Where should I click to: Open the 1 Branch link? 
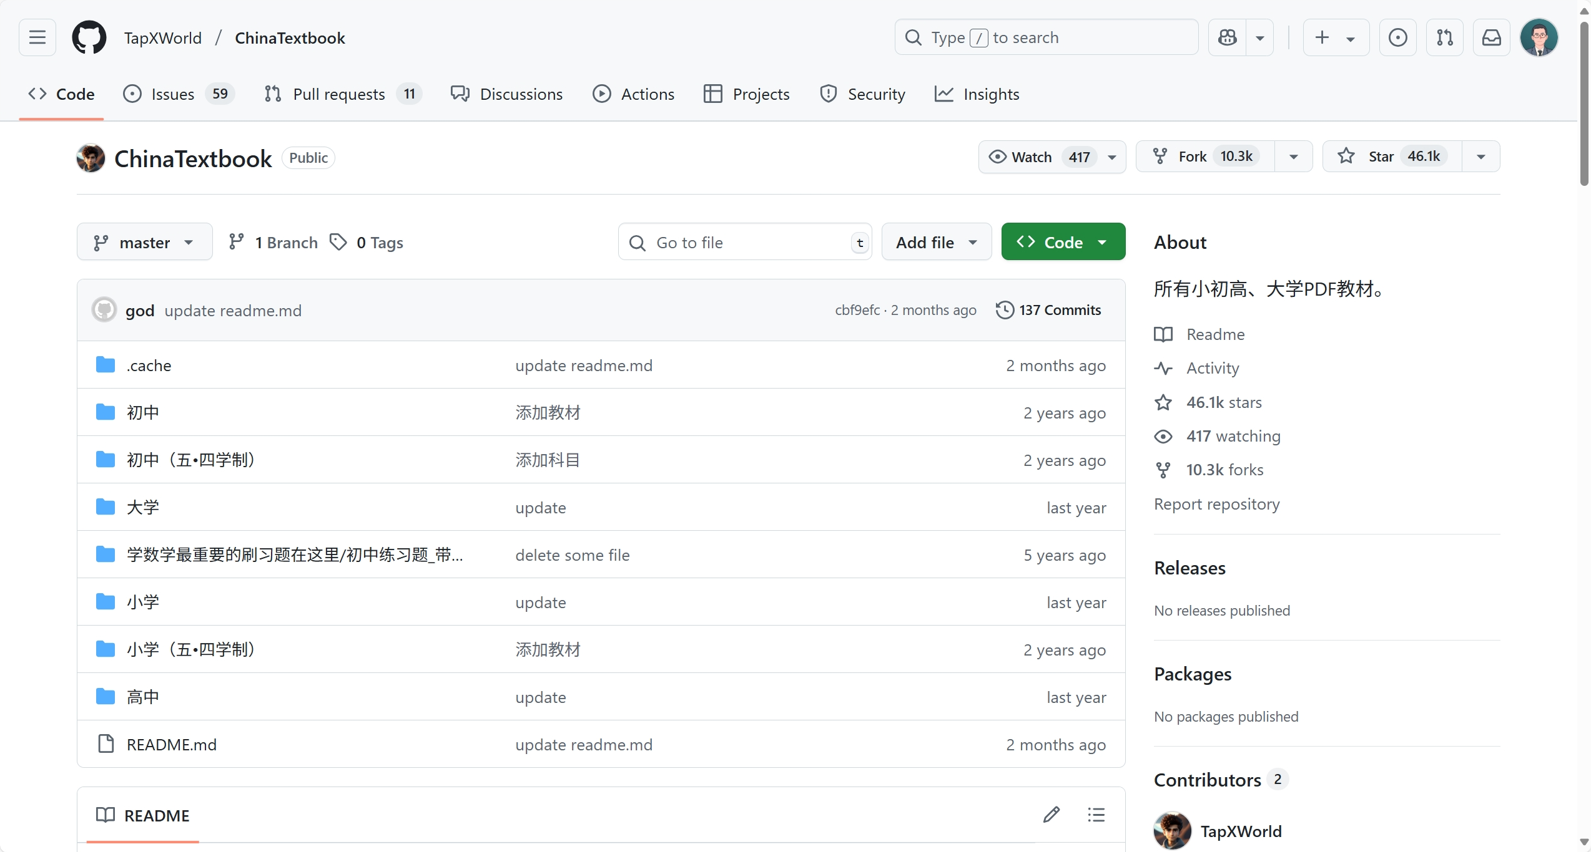point(273,242)
